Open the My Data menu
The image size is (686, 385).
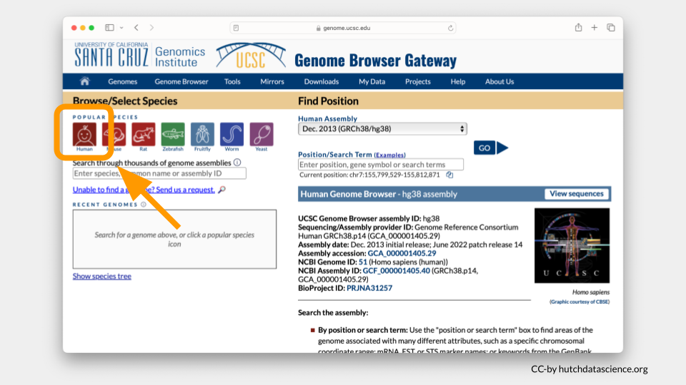372,81
